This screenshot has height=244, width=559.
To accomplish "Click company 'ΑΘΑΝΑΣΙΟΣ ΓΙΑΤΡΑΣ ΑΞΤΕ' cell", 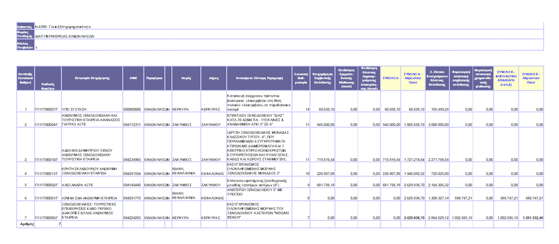I will click(92, 120).
